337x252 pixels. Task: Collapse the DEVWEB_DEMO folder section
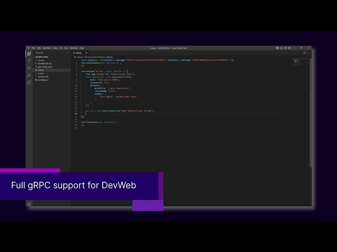[x=42, y=57]
